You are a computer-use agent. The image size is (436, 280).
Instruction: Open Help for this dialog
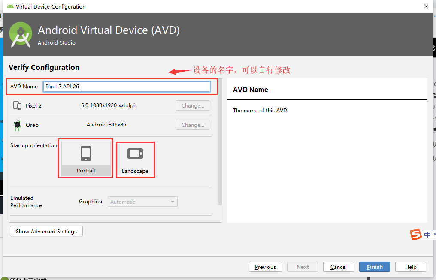pos(410,266)
